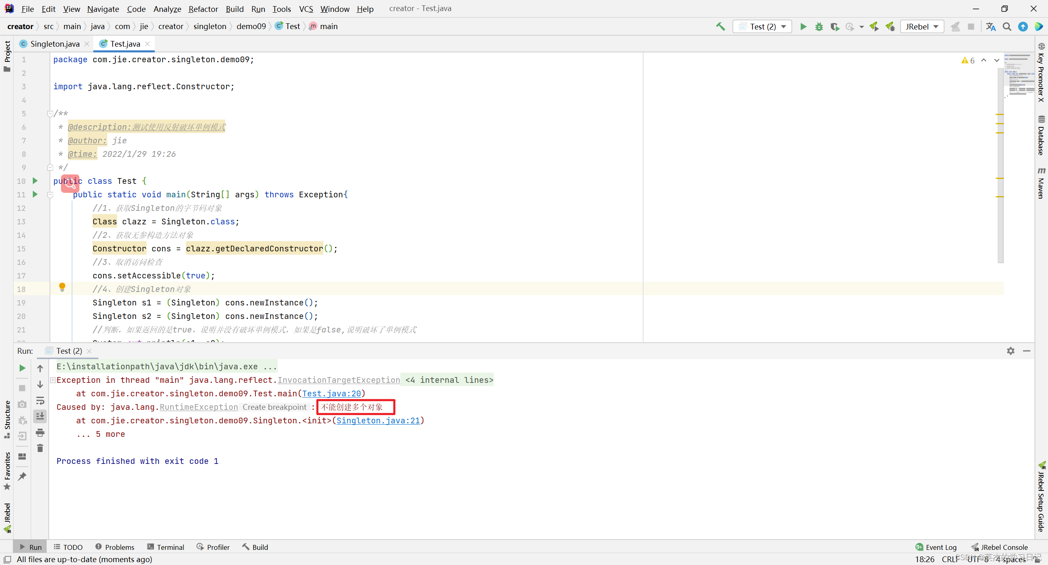Open the Test (2) run configuration dropdown
The height and width of the screenshot is (565, 1048).
[762, 27]
